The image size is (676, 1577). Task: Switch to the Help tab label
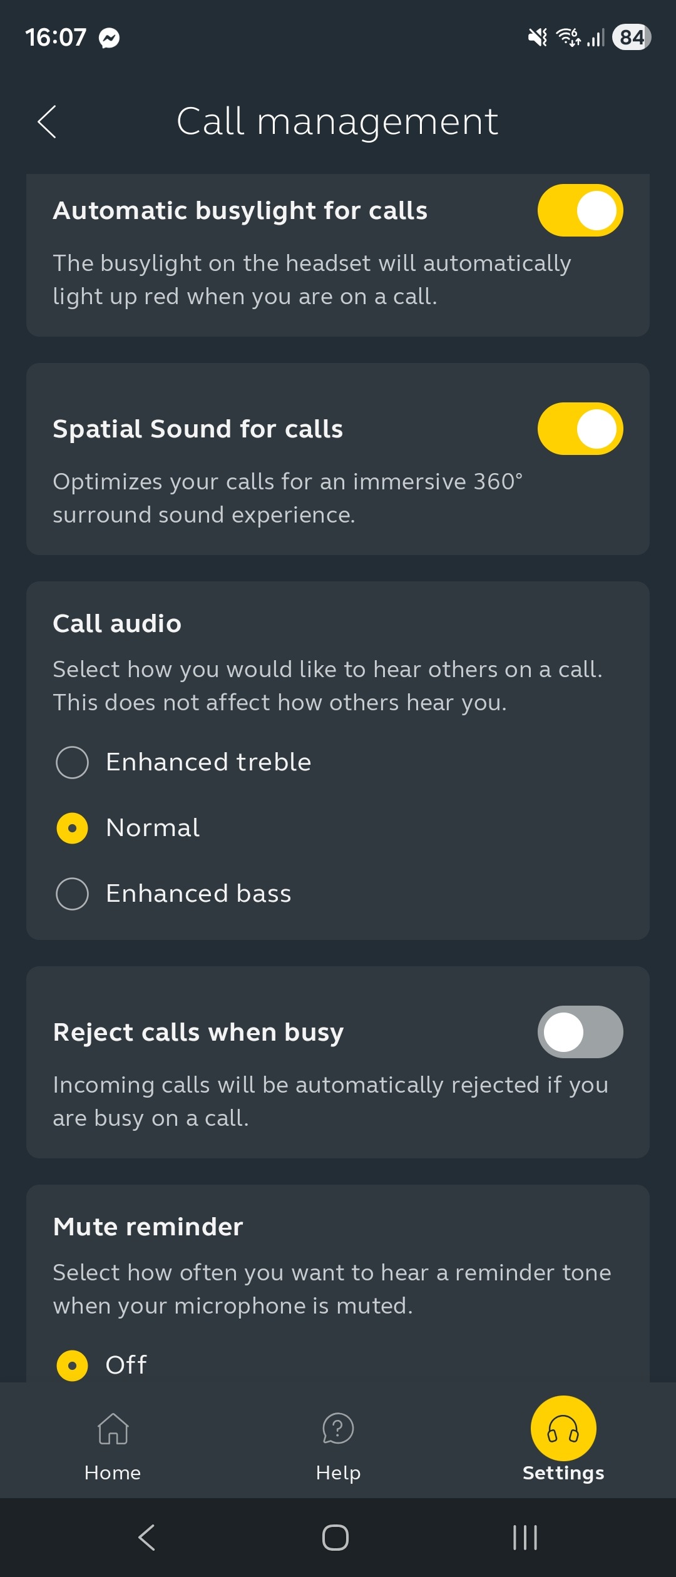(338, 1473)
